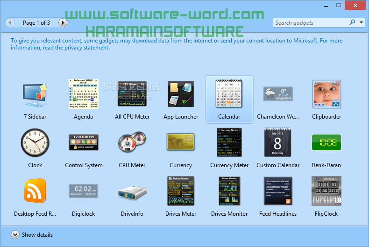Select the Chameleon Weather gadget icon
This screenshot has height=247, width=369.
click(278, 94)
